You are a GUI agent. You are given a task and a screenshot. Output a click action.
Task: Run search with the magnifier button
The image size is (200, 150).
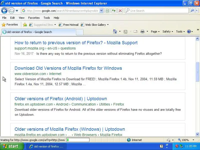[192, 11]
